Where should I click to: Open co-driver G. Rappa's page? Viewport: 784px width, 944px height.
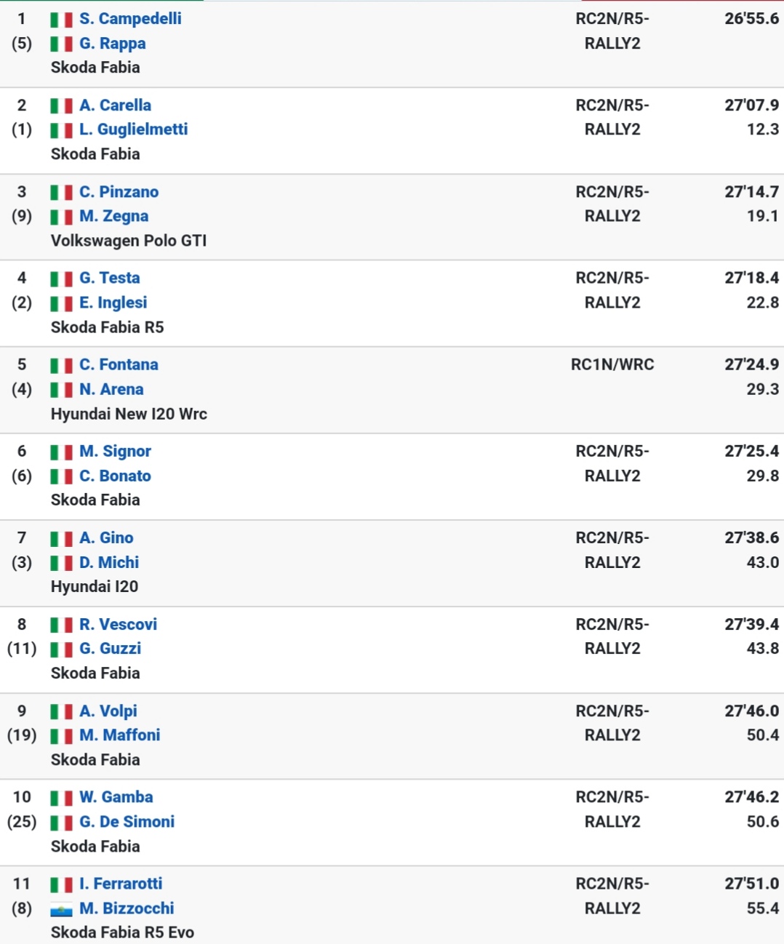(x=112, y=44)
